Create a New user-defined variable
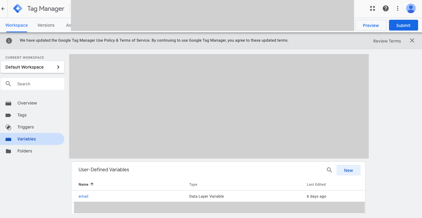The height and width of the screenshot is (218, 422). pos(348,170)
